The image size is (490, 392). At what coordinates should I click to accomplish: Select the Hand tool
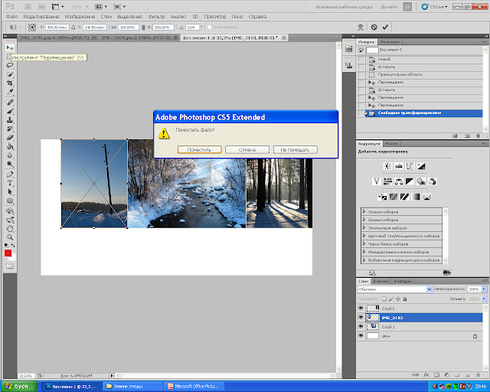point(10,228)
